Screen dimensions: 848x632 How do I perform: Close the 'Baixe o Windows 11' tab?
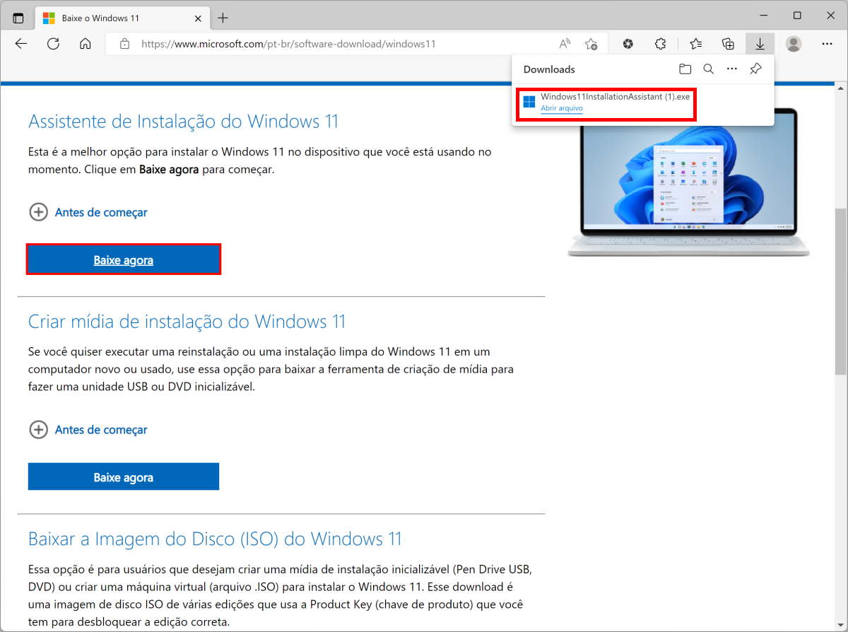[x=198, y=18]
